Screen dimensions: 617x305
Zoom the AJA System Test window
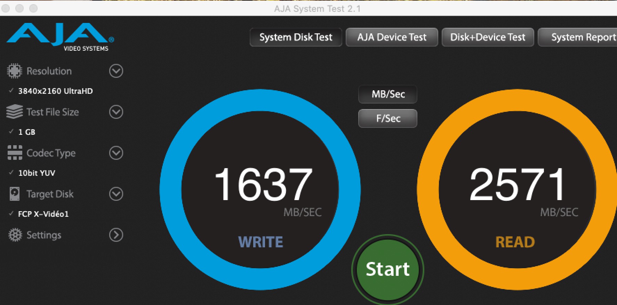pos(33,8)
